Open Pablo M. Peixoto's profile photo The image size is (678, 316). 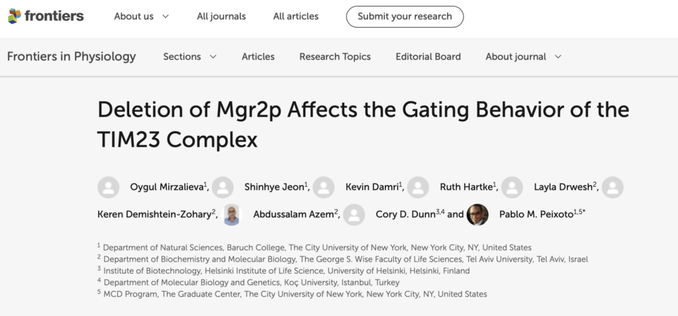click(477, 214)
